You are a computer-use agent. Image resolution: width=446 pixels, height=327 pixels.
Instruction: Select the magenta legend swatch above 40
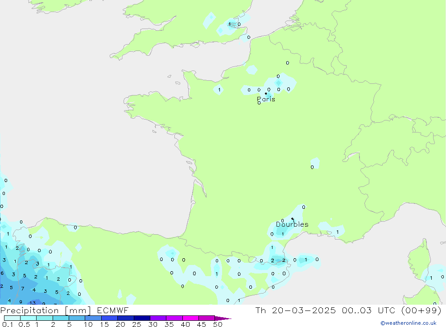point(190,318)
